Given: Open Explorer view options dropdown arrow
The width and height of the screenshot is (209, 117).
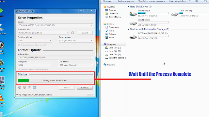Looking at the screenshot, I should (200, 1).
